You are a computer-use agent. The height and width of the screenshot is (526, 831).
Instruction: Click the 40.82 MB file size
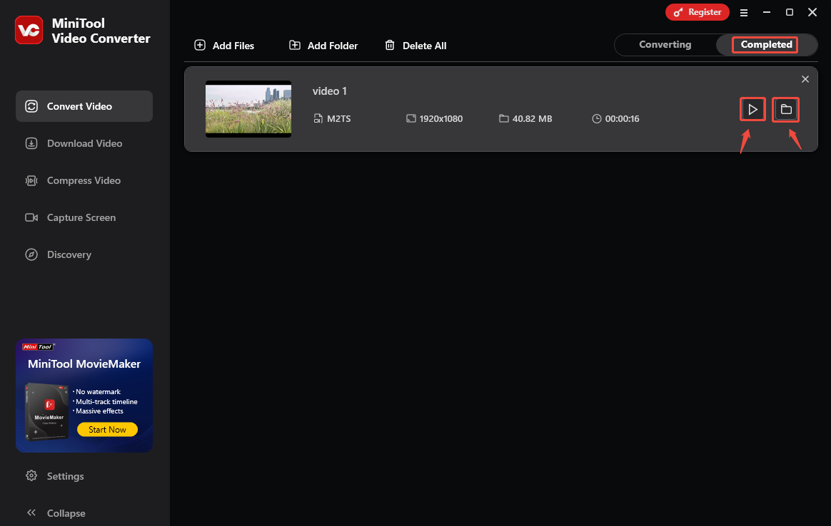532,118
